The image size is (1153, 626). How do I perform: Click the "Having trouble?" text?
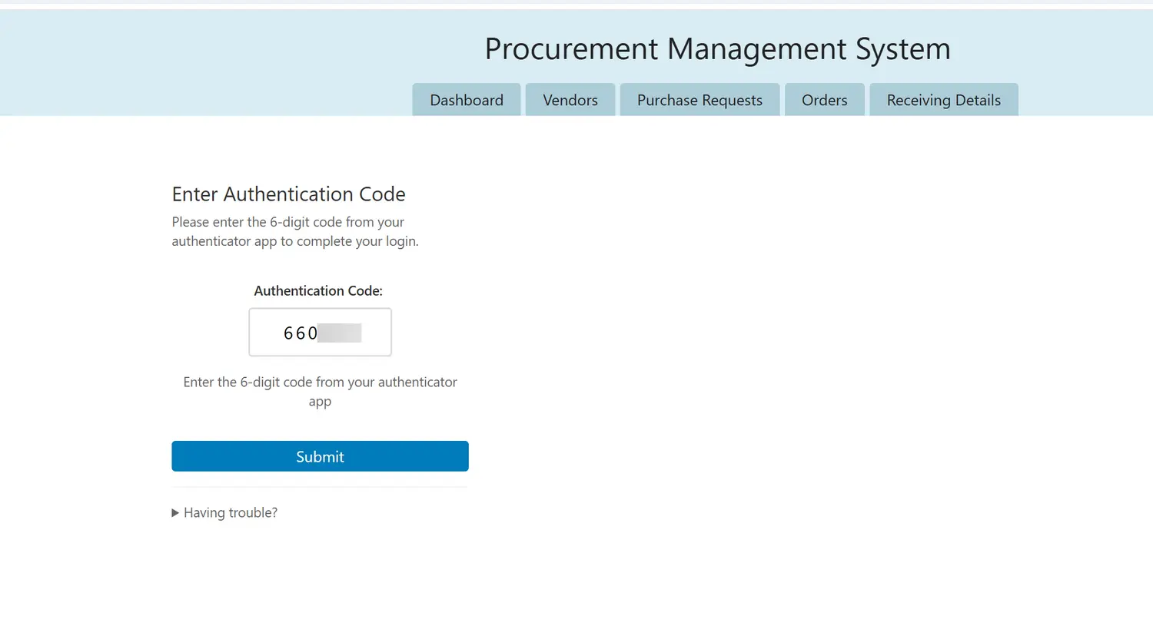(231, 513)
